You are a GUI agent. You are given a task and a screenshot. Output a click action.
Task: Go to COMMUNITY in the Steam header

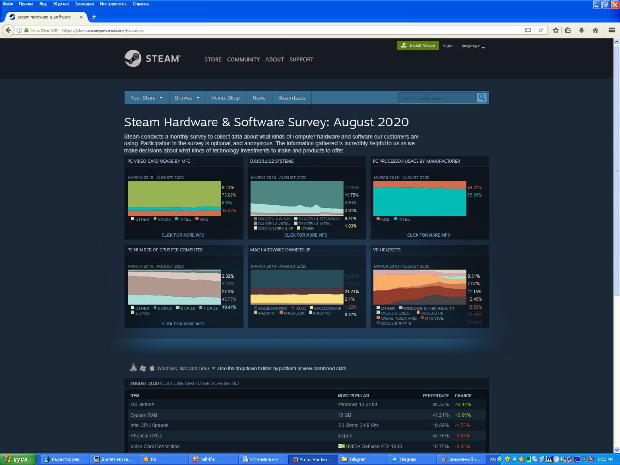point(243,59)
